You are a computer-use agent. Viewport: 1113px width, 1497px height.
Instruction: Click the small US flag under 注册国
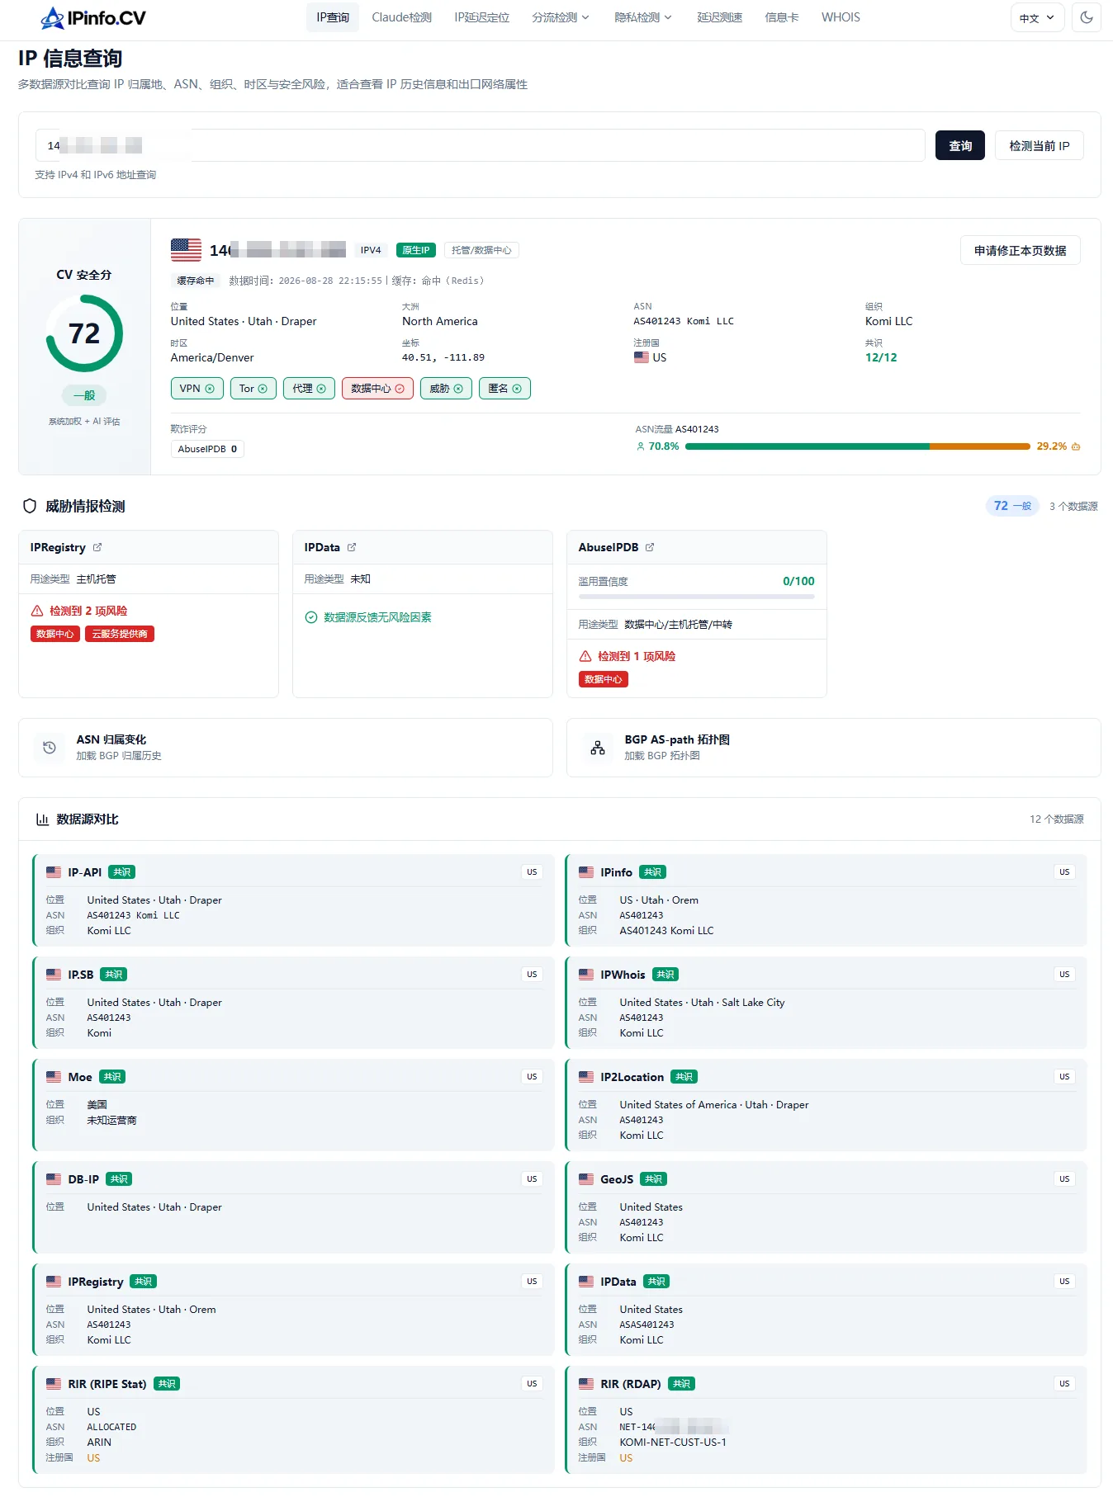coord(642,357)
